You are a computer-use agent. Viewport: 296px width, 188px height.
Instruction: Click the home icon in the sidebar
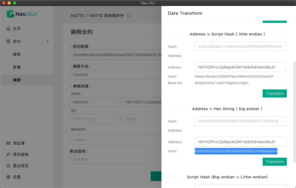8,28
